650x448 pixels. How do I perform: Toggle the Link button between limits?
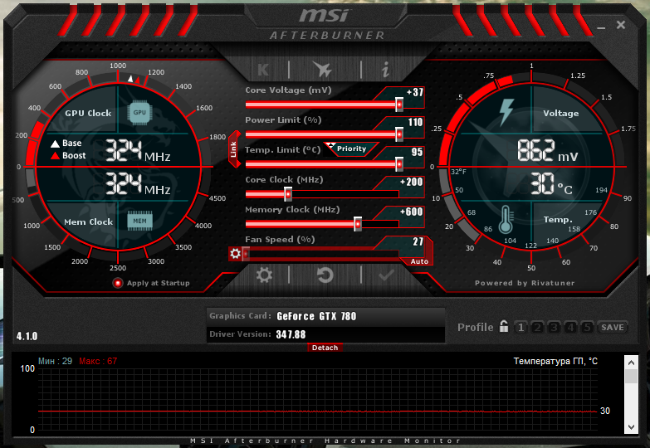(x=234, y=149)
